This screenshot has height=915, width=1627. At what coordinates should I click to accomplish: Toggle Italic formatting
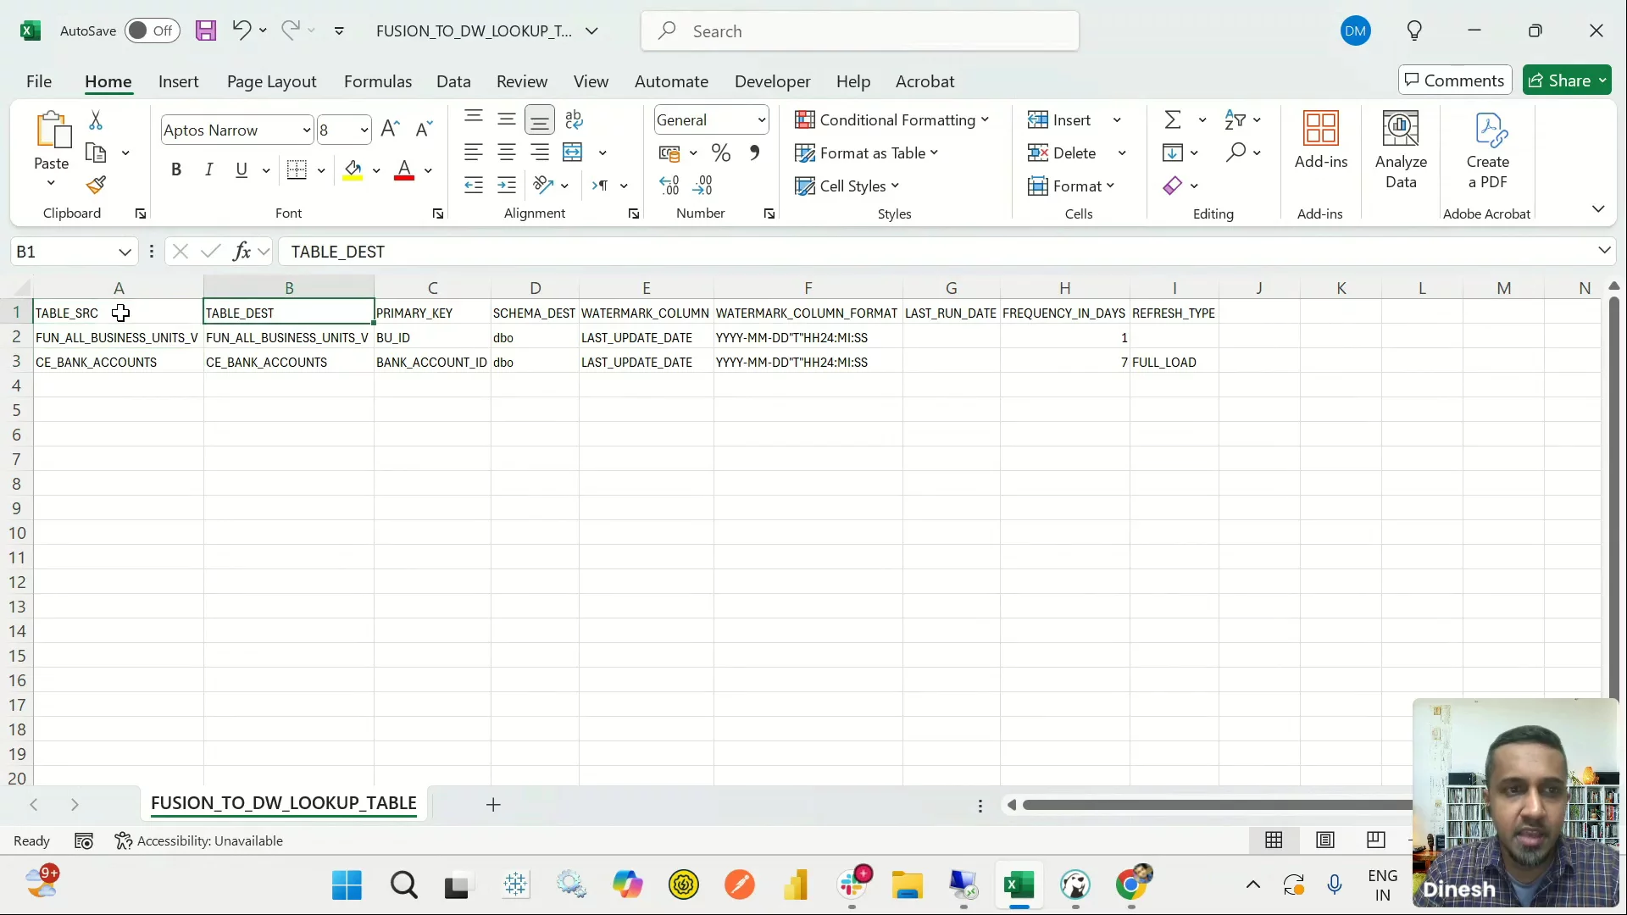pyautogui.click(x=208, y=169)
